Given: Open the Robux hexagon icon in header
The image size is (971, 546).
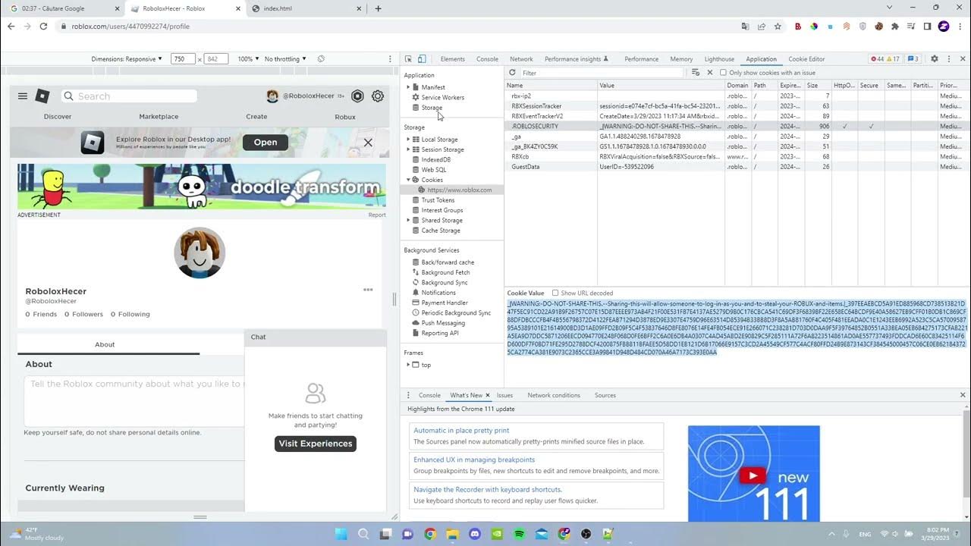Looking at the screenshot, I should click(357, 96).
